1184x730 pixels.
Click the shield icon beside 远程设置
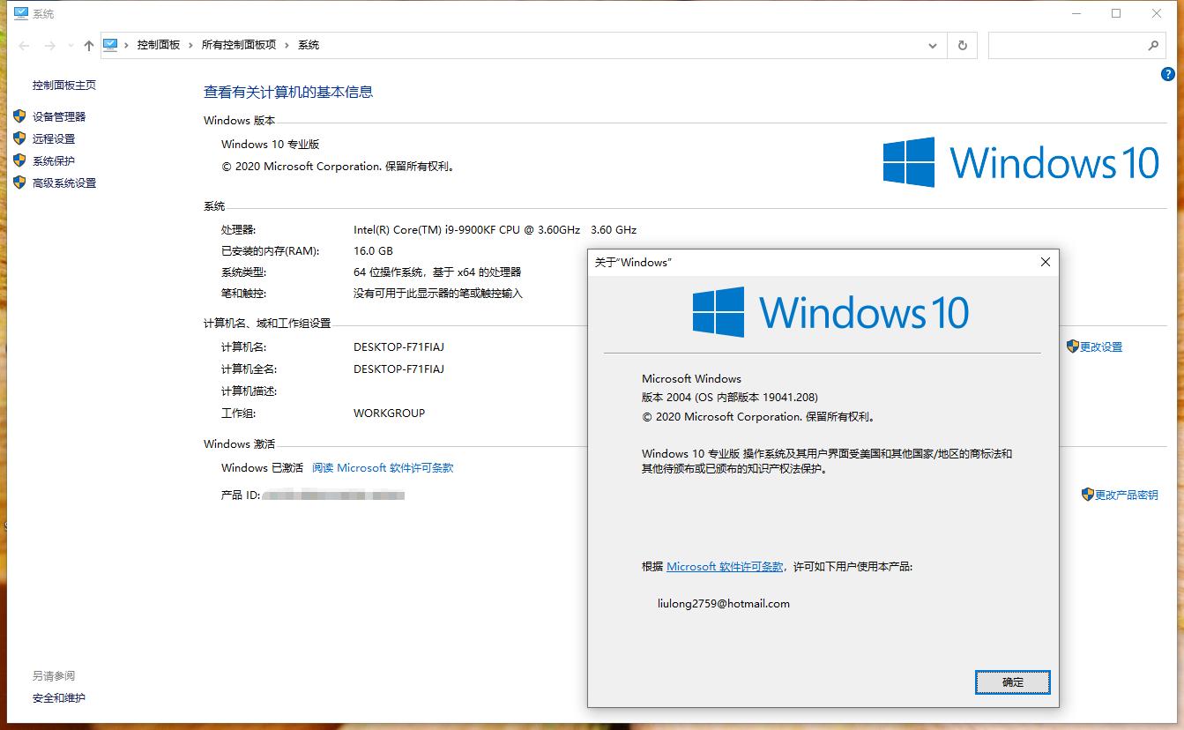click(19, 138)
